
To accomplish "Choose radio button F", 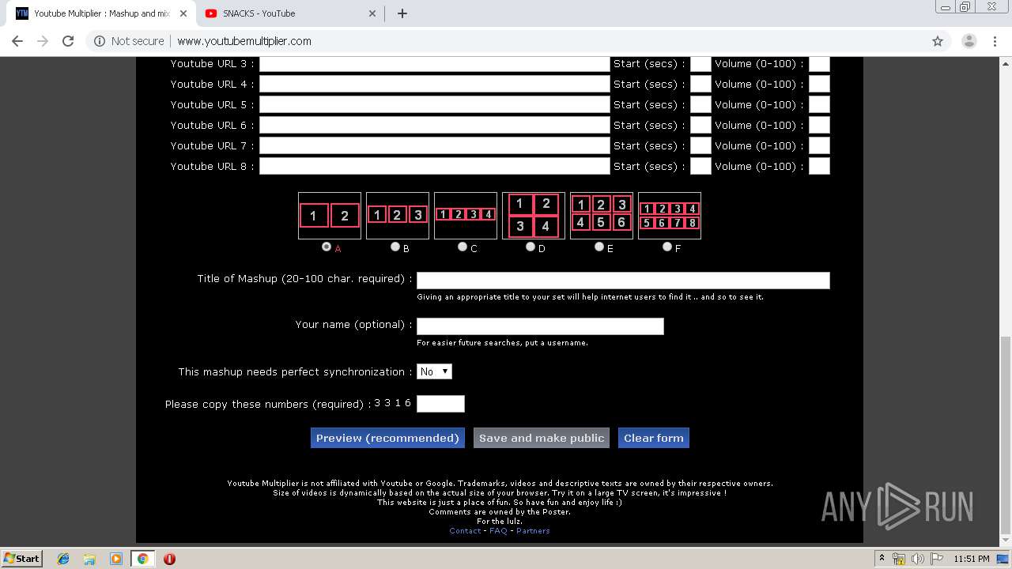I will [x=666, y=247].
